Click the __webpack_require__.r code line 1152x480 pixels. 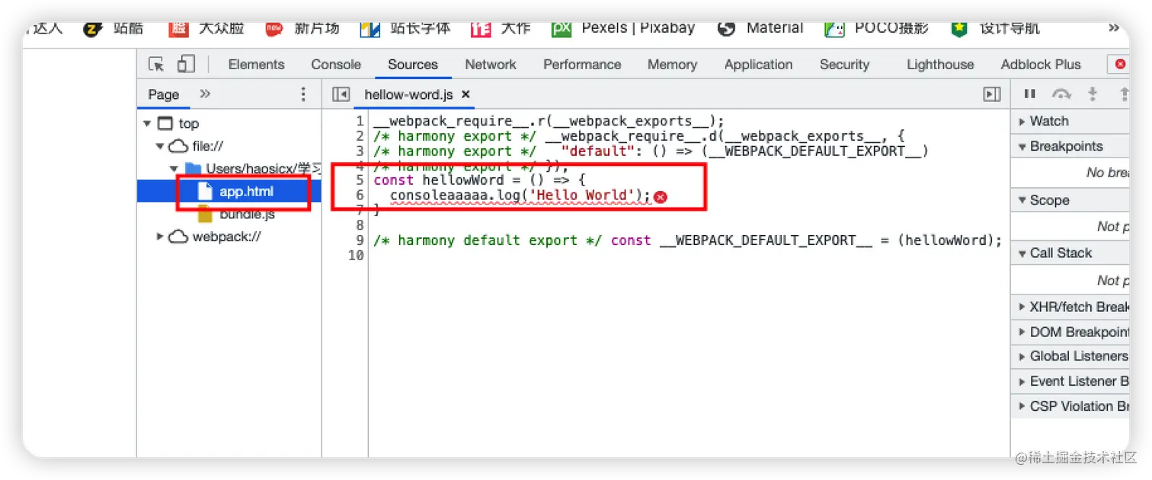[x=549, y=121]
